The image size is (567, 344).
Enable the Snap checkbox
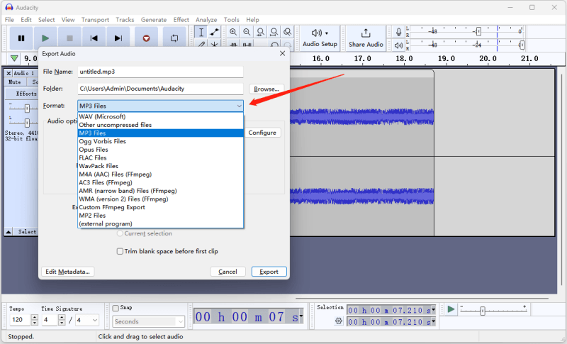pyautogui.click(x=116, y=308)
